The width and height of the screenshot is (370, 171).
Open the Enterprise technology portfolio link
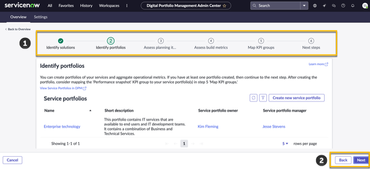pos(62,127)
